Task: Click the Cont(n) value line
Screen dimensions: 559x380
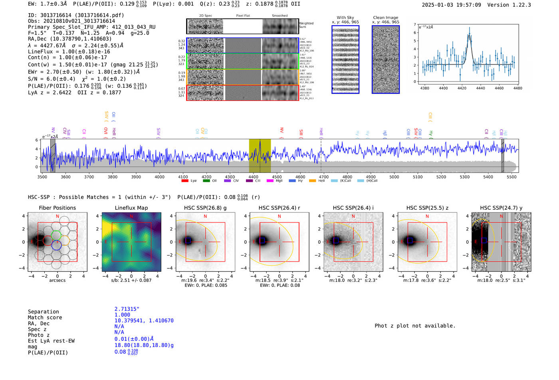Action: click(67, 58)
